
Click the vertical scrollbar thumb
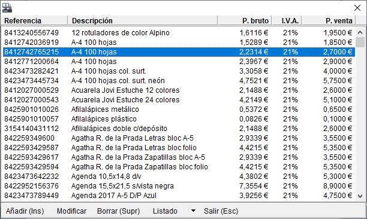coord(360,42)
